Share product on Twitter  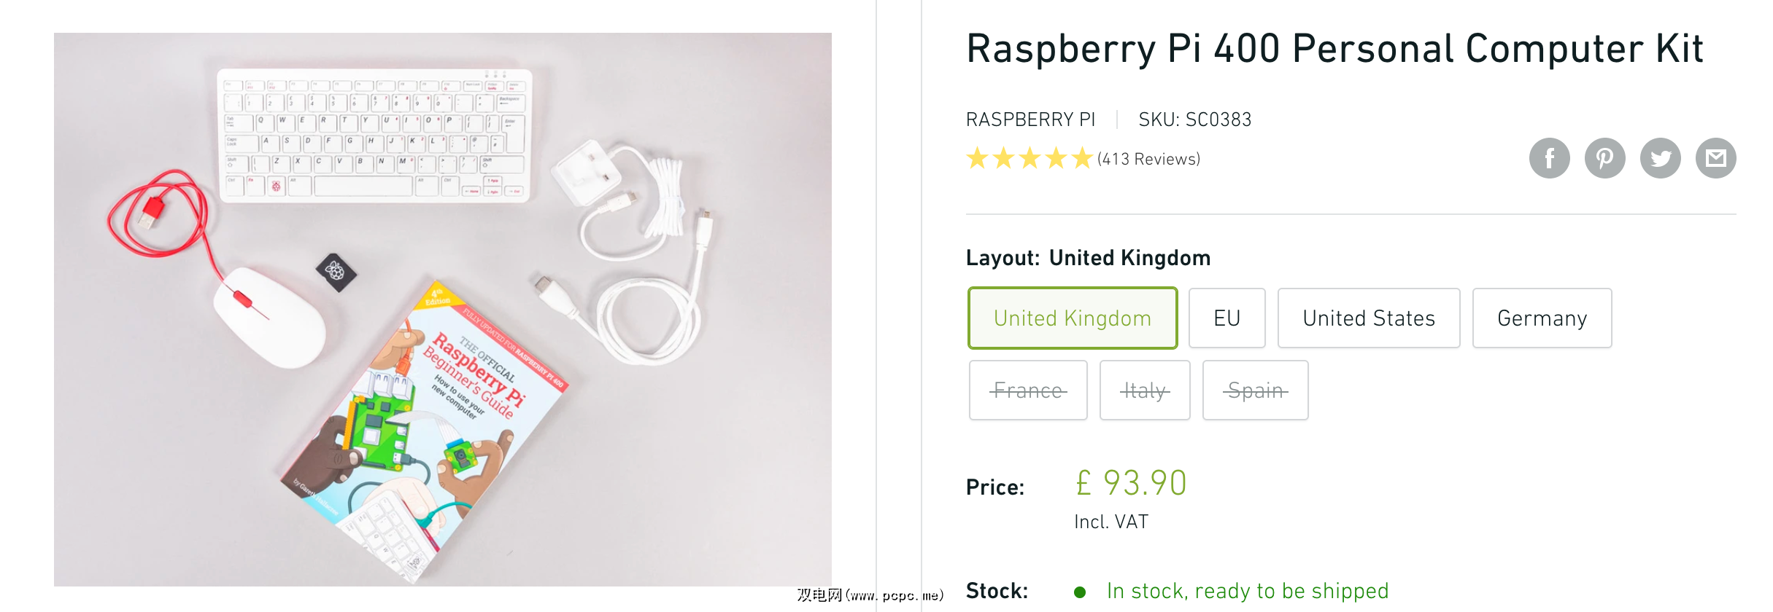tap(1660, 158)
